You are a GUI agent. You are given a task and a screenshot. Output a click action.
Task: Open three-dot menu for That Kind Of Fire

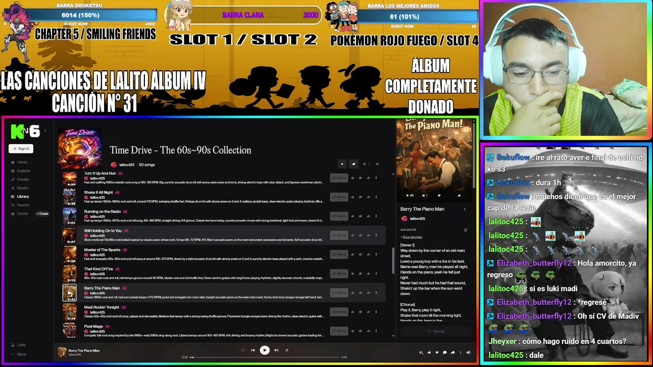[376, 273]
